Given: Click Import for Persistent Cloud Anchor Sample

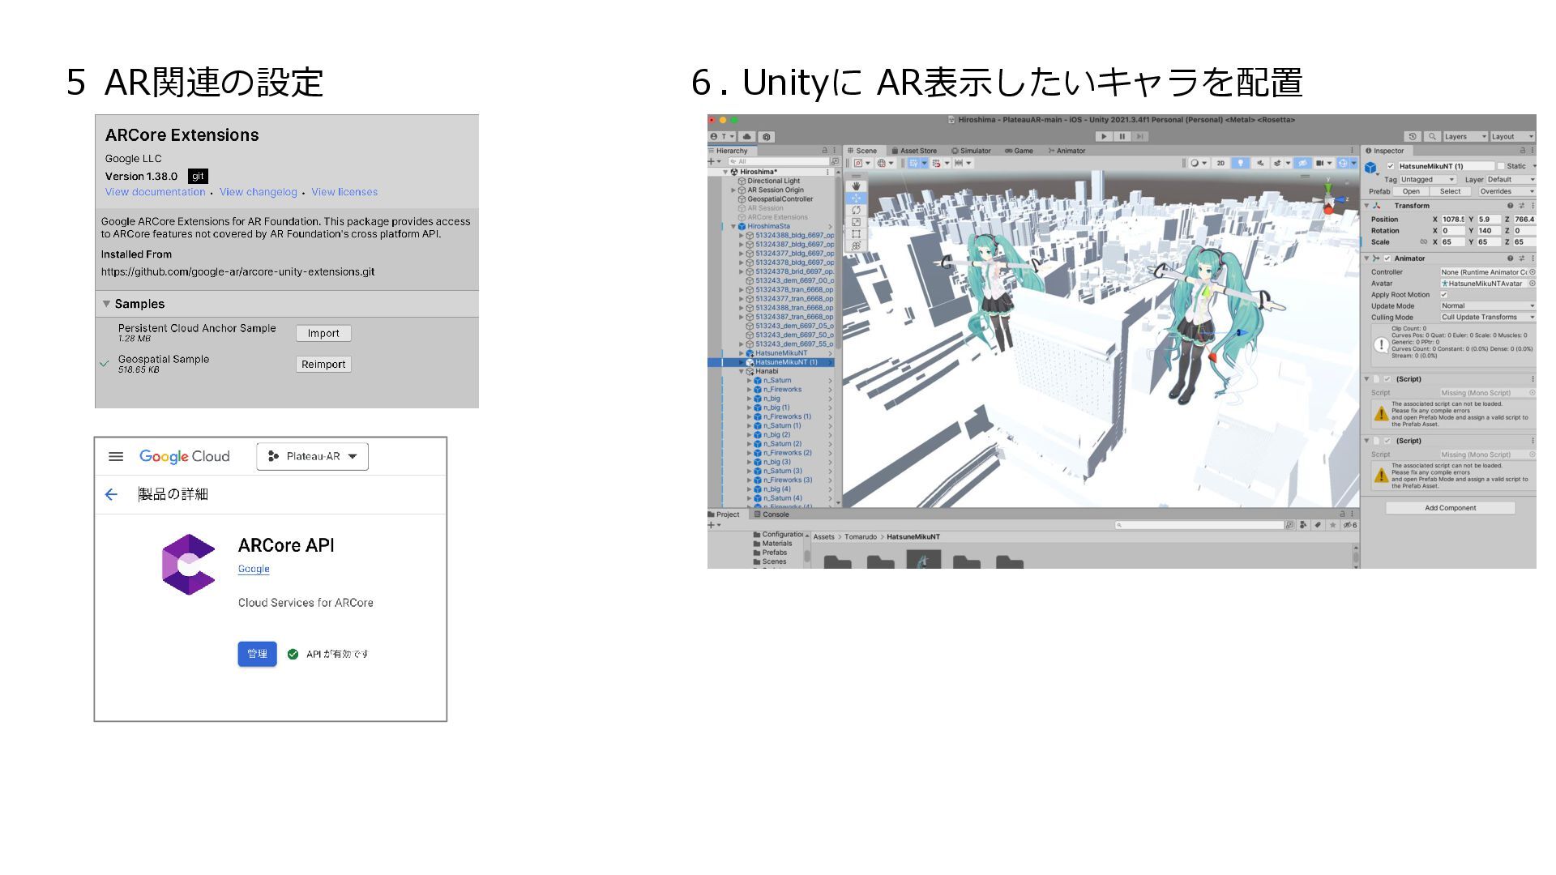Looking at the screenshot, I should (323, 334).
